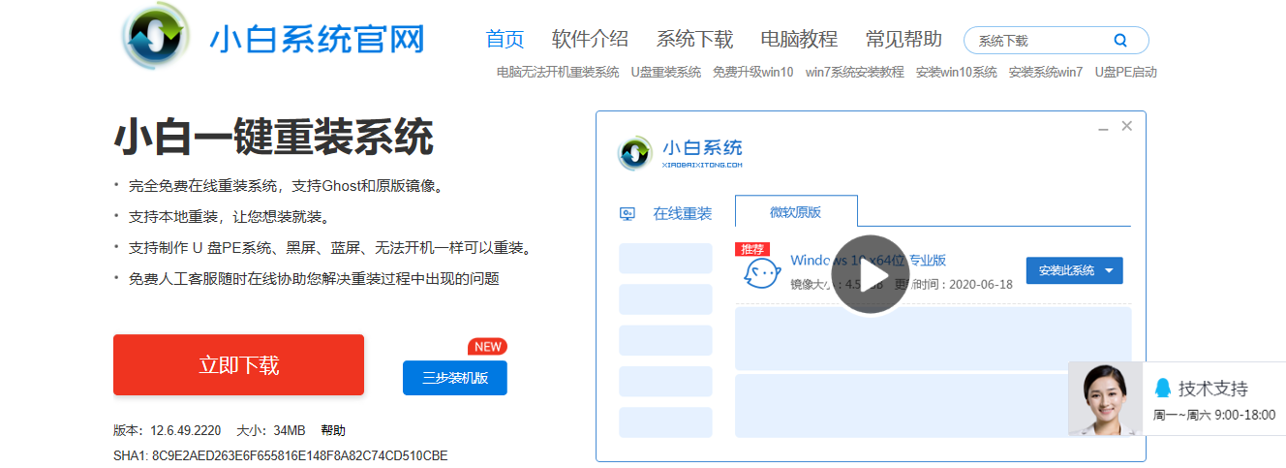Click the customer service agent photo
1286x468 pixels.
1105,399
